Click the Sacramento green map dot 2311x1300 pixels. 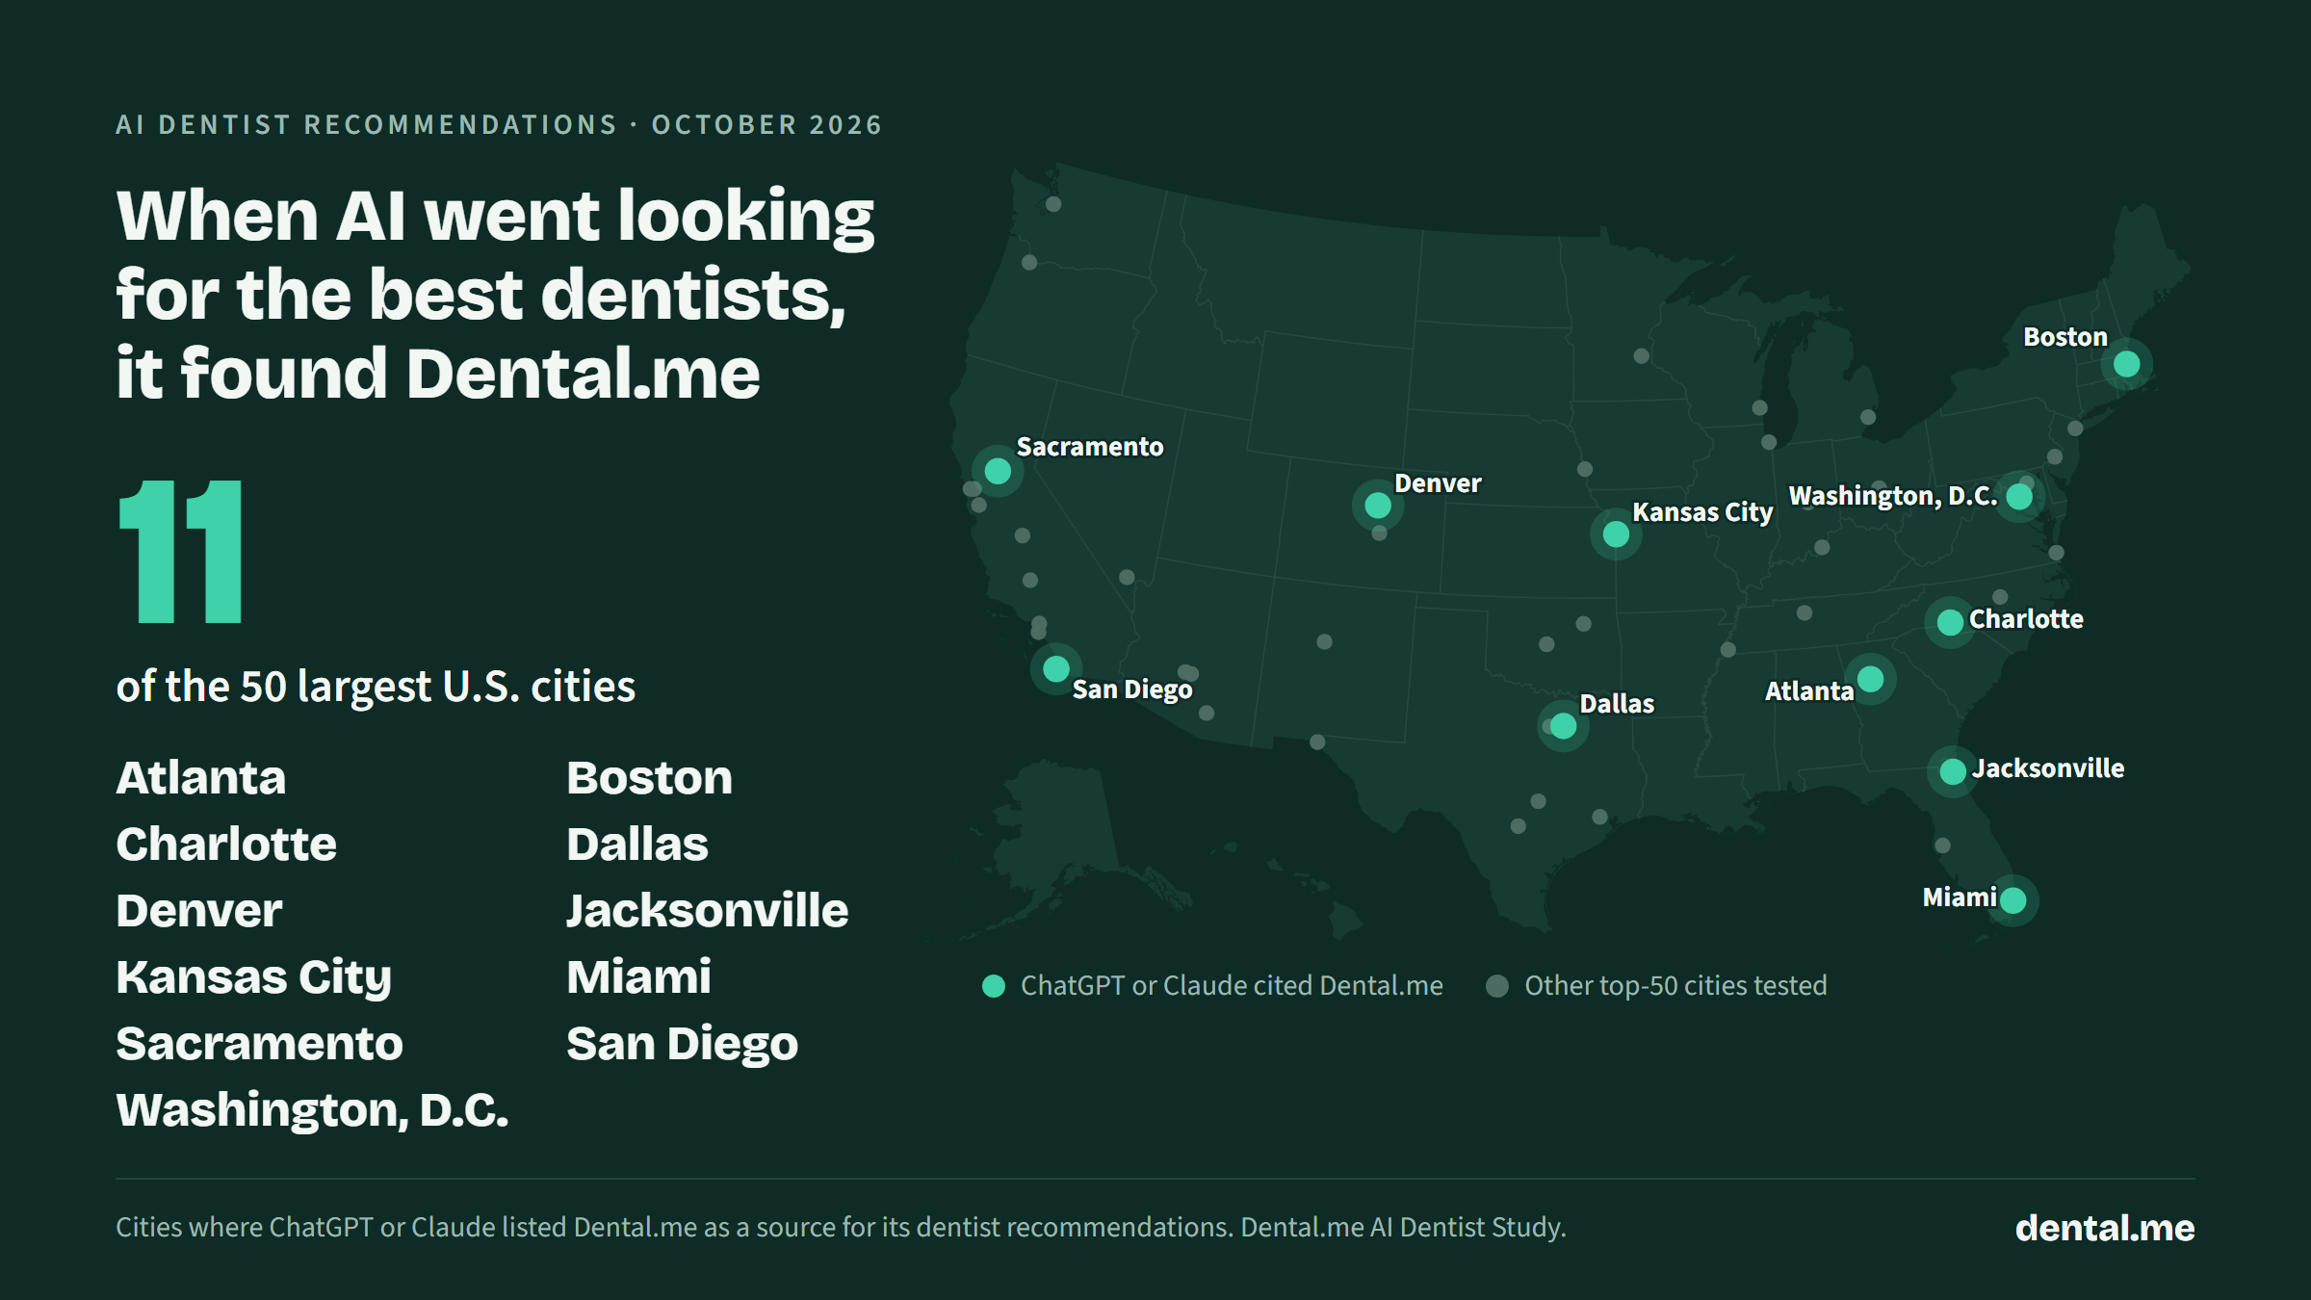pyautogui.click(x=998, y=471)
